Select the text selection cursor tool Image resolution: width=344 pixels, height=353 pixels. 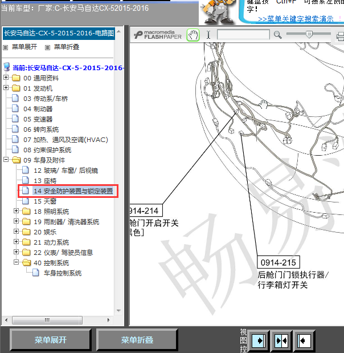[x=208, y=35]
